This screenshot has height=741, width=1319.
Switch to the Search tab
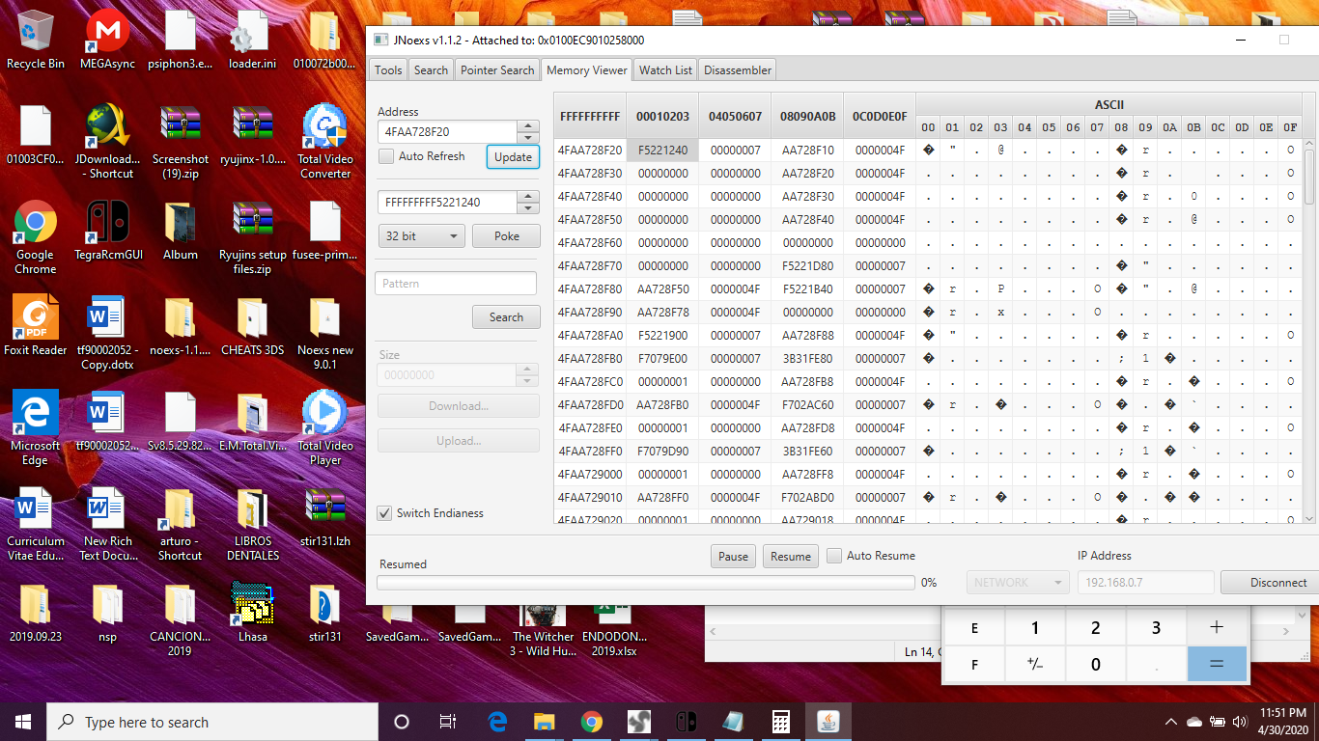[431, 69]
